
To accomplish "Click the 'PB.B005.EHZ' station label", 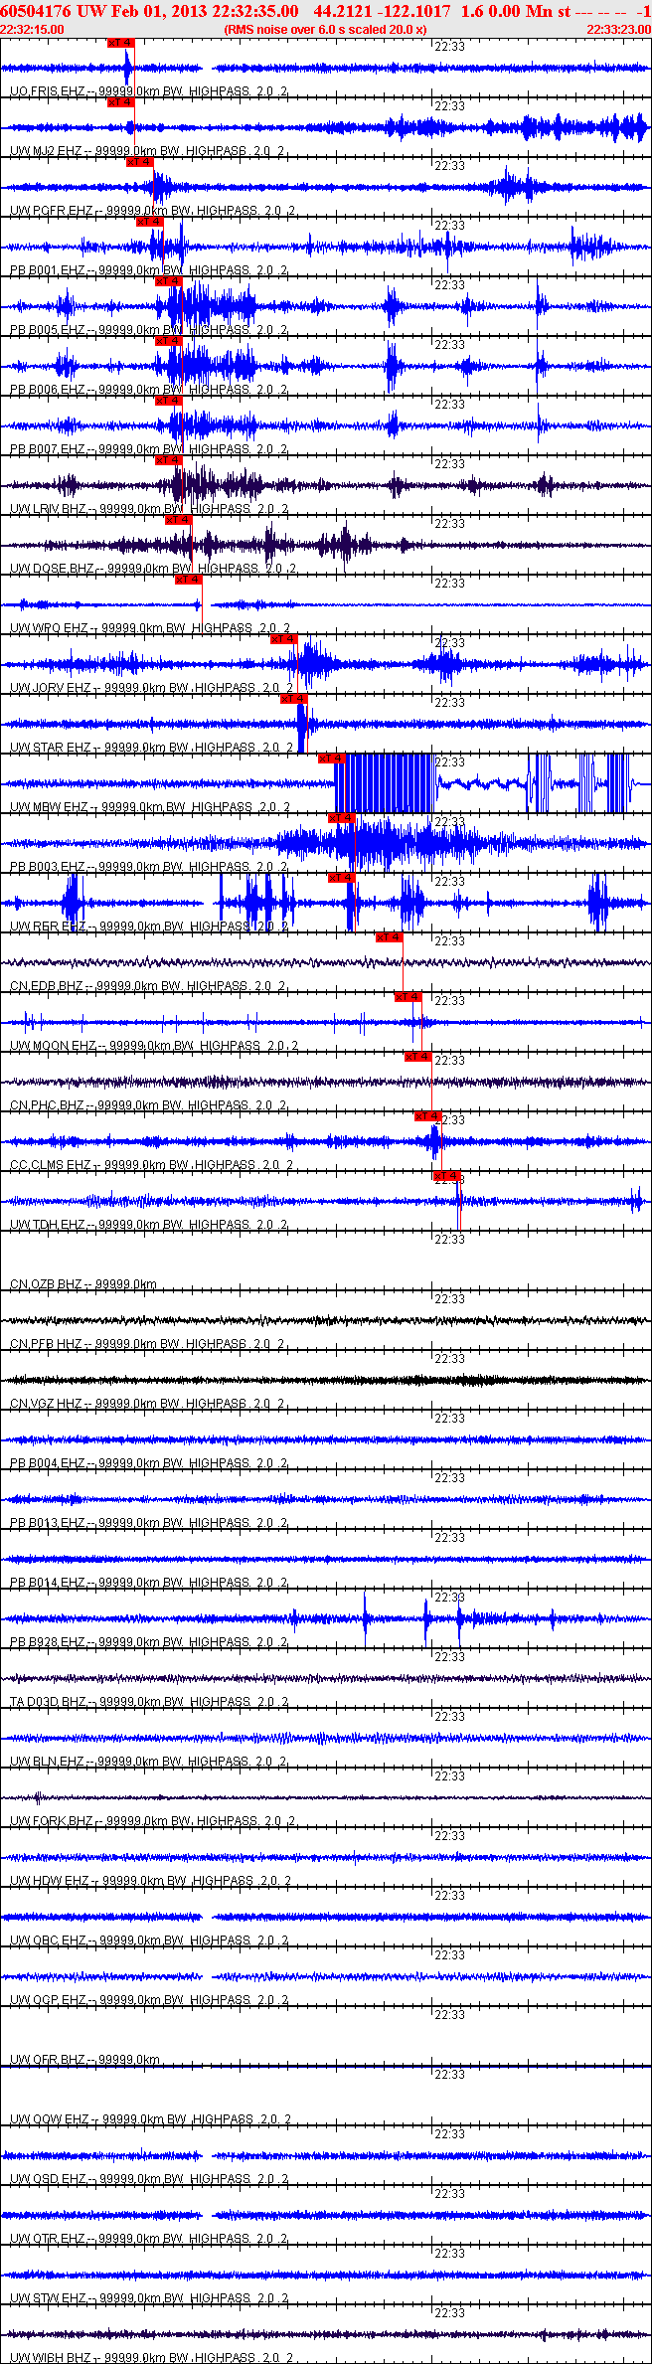I will (48, 330).
